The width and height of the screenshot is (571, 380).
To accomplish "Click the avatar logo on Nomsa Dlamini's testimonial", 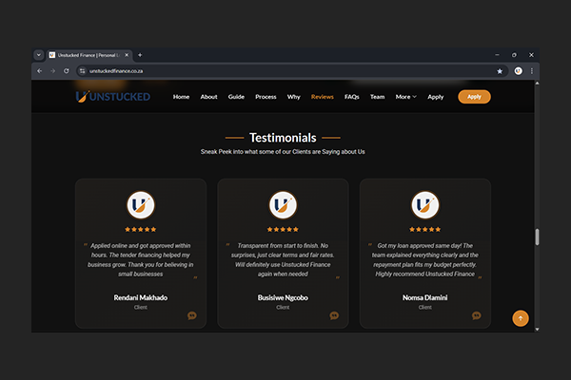I will coord(425,205).
